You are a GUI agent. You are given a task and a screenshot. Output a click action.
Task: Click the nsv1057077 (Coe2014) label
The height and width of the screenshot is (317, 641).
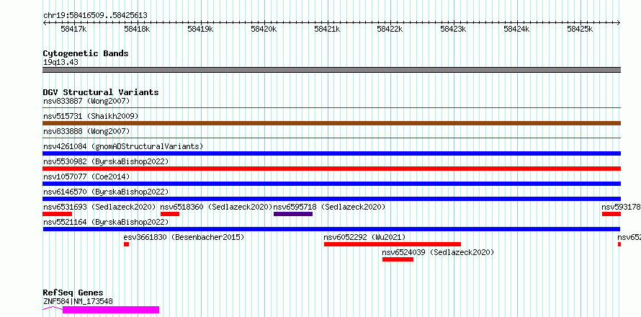(86, 177)
